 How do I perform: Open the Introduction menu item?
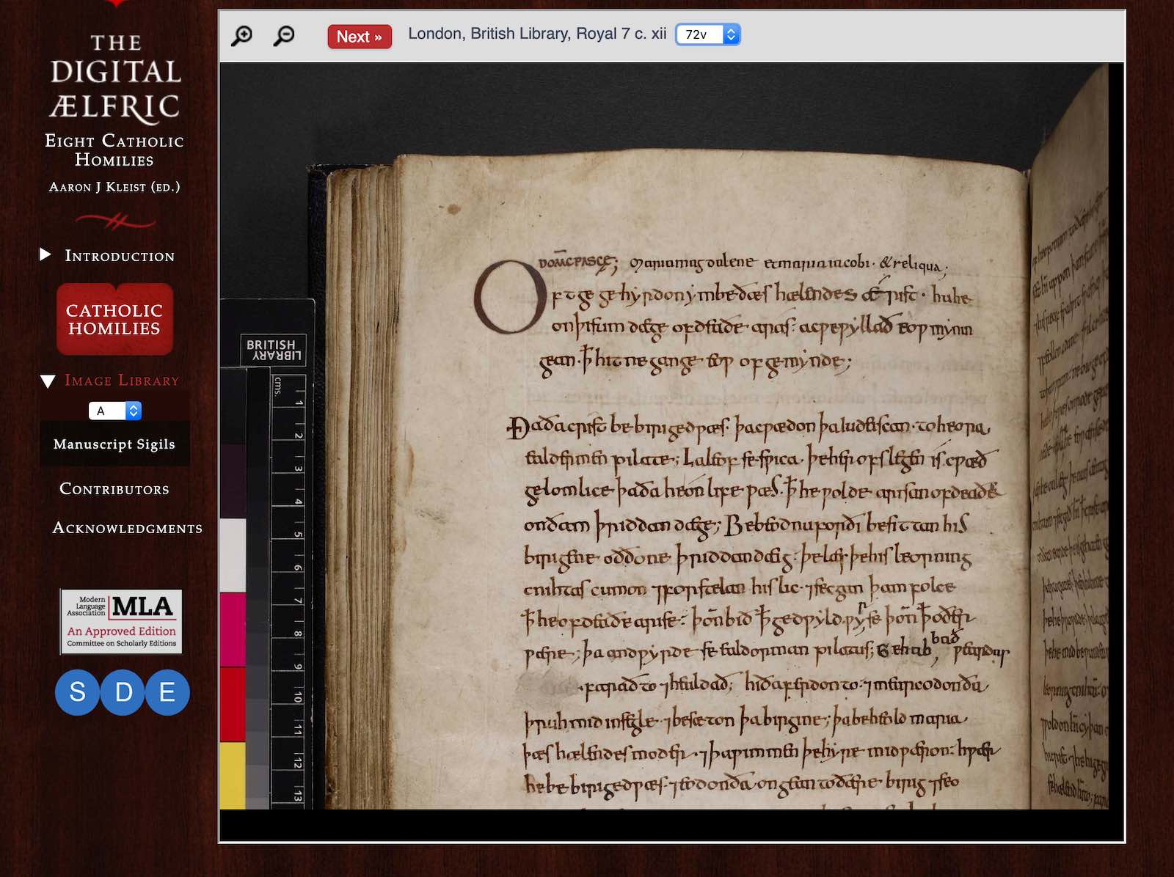[x=120, y=256]
